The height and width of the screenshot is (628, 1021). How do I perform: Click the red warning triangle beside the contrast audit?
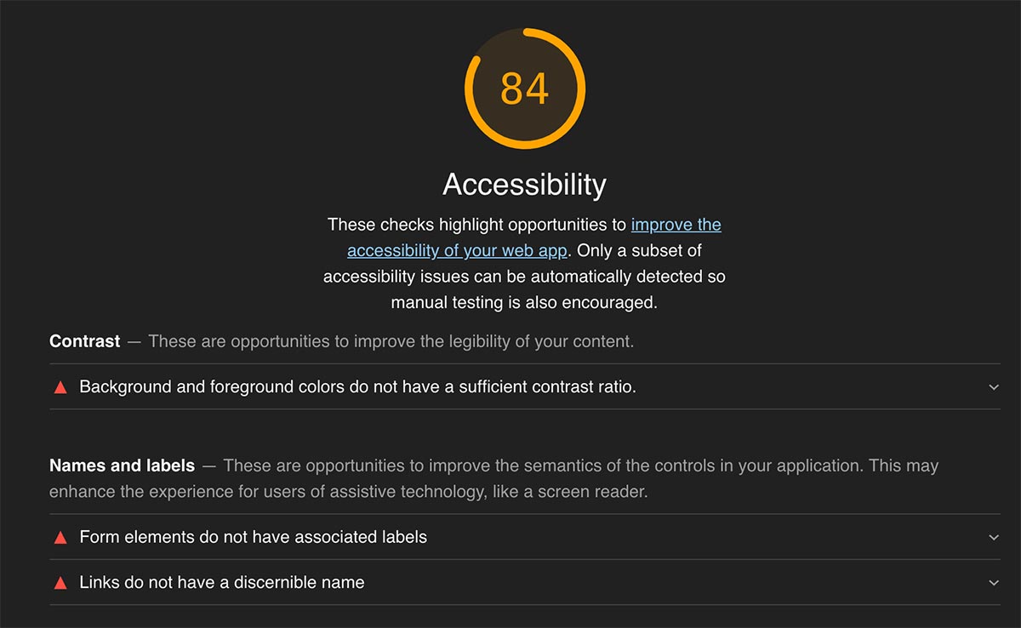click(x=60, y=387)
